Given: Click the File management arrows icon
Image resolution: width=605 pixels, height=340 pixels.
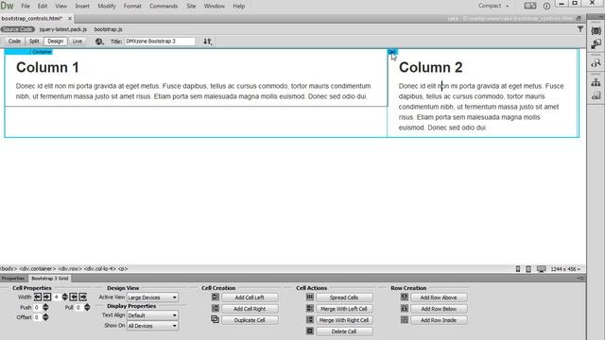Looking at the screenshot, I should pyautogui.click(x=208, y=42).
